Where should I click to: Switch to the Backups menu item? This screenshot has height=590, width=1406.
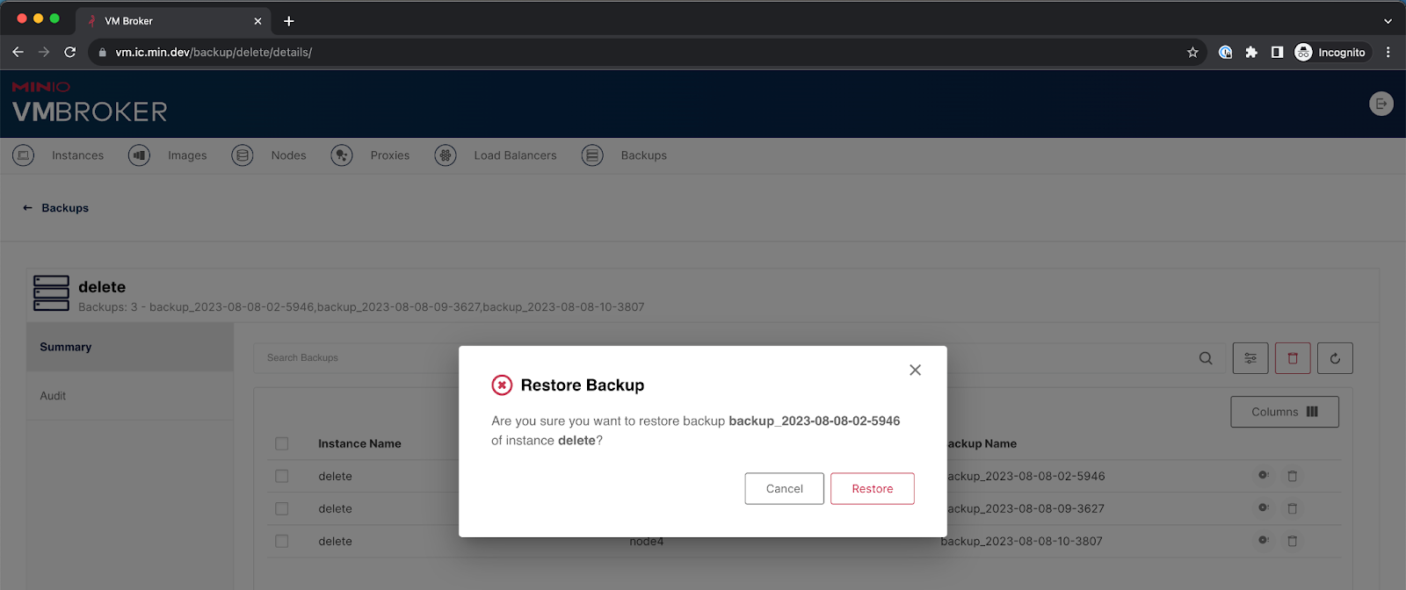tap(643, 155)
